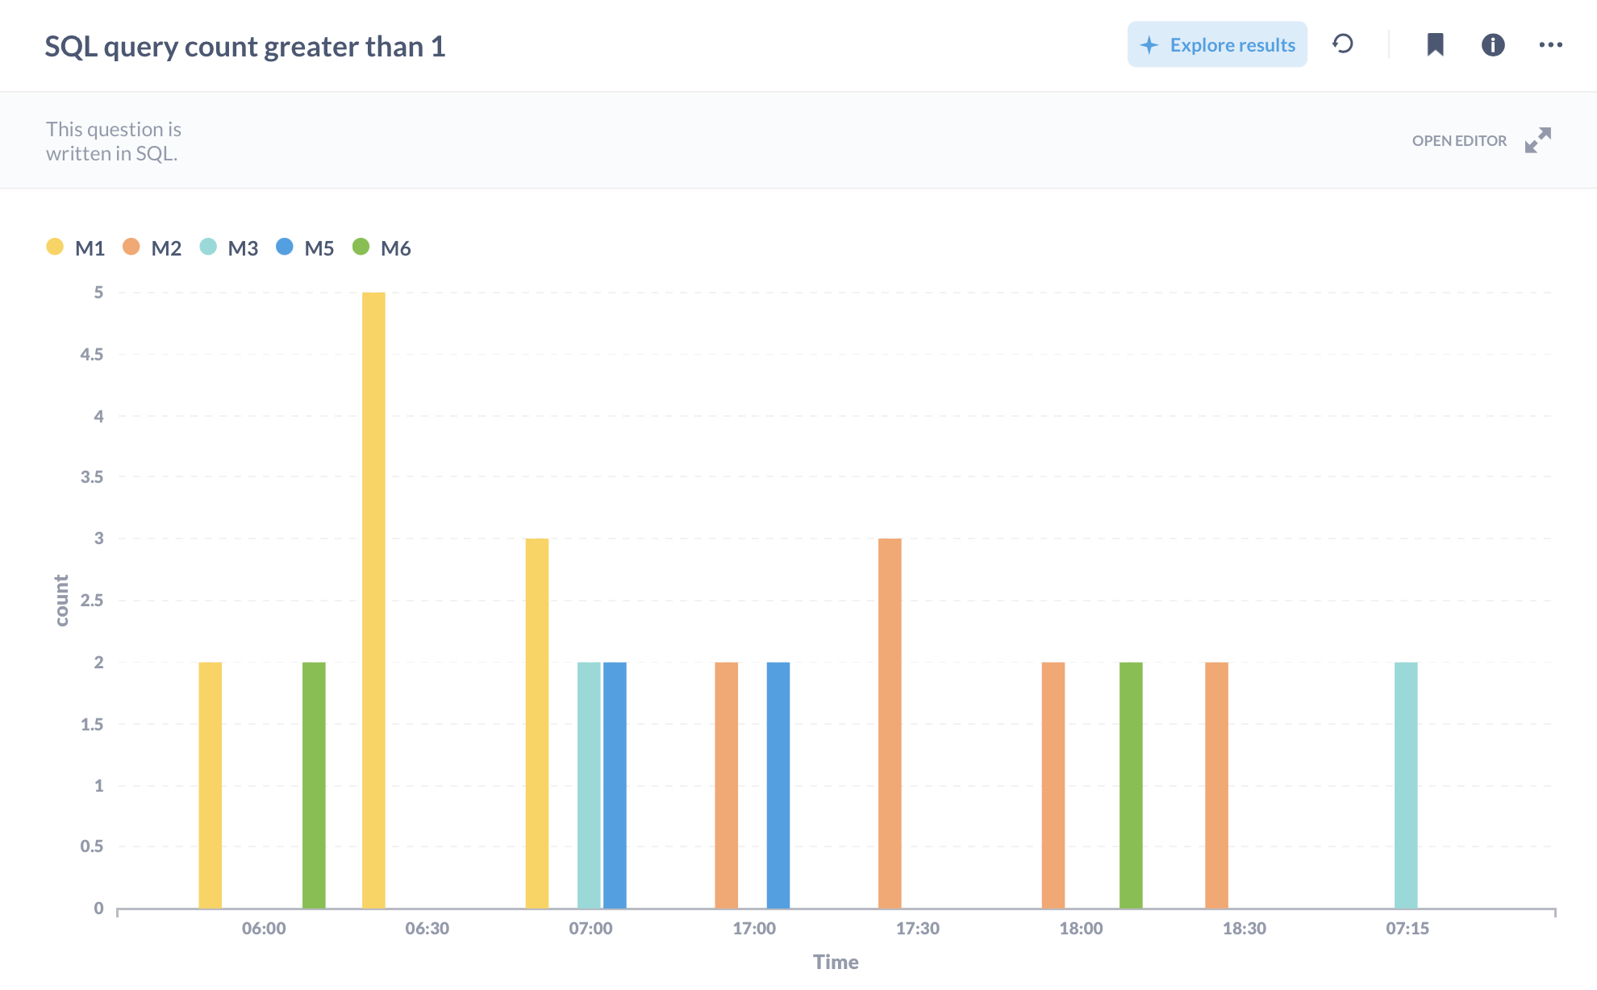Click the green M6 bar after 18:00
1597x990 pixels.
pos(1131,785)
